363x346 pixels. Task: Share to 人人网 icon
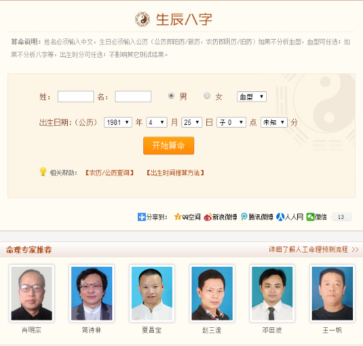click(x=280, y=217)
